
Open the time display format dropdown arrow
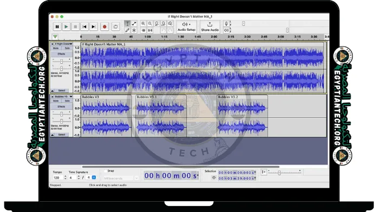pos(198,176)
